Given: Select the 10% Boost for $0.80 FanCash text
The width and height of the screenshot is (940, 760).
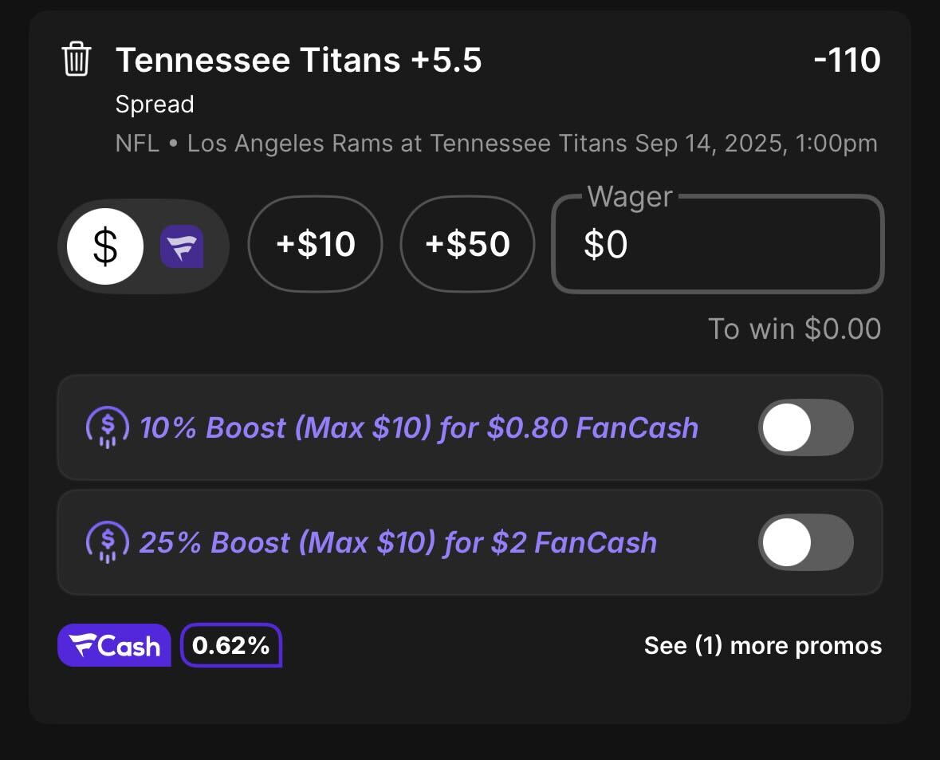Looking at the screenshot, I should (x=419, y=427).
